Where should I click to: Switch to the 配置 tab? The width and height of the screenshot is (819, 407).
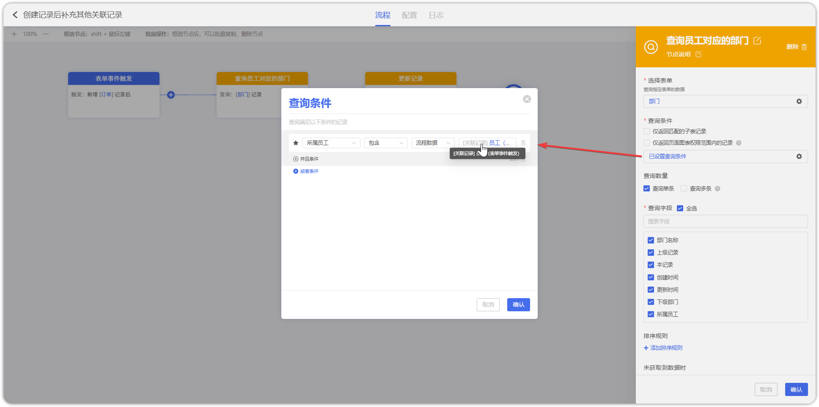tap(409, 15)
